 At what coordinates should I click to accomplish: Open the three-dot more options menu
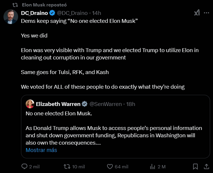[206, 13]
